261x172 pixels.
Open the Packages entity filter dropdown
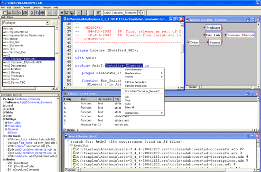47,23
